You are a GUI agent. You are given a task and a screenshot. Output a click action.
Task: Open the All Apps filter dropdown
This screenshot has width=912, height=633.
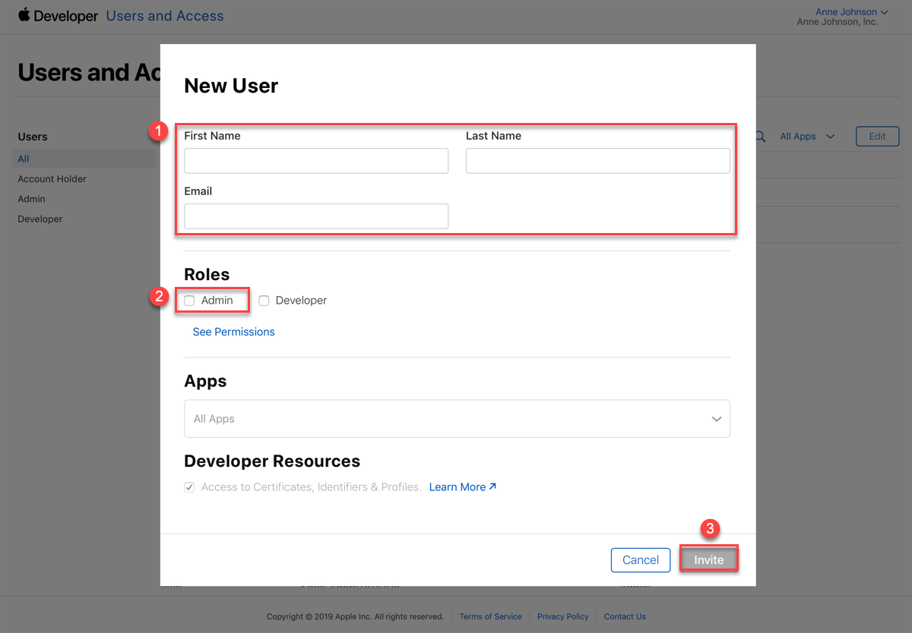[x=807, y=137]
